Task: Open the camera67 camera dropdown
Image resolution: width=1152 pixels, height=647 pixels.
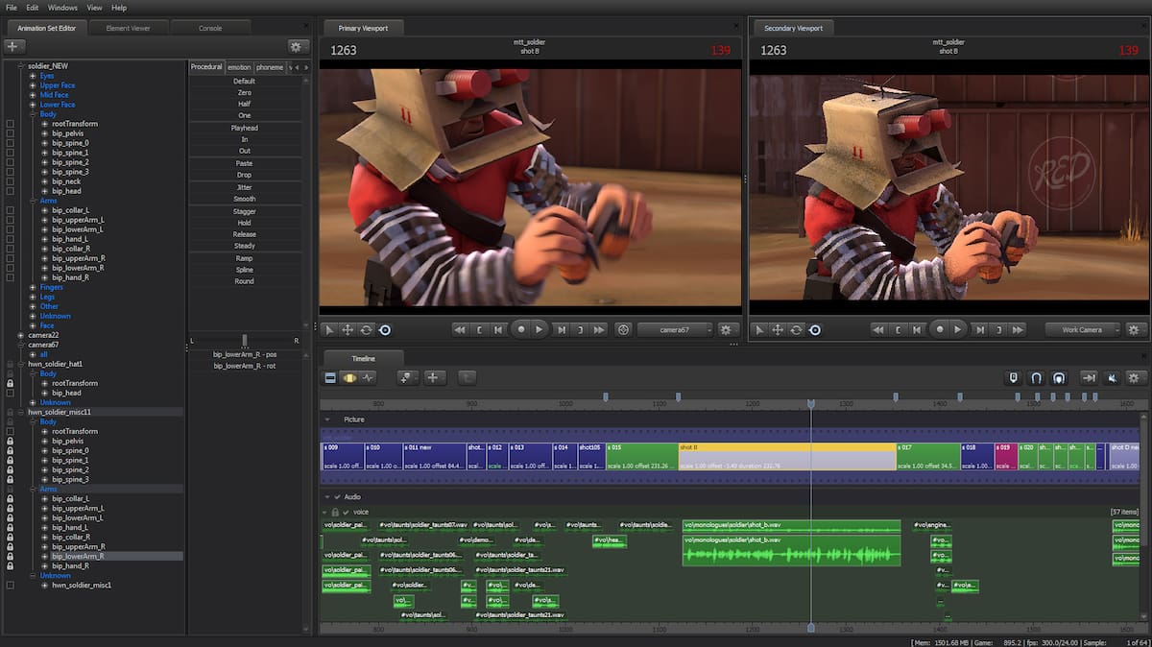Action: 675,329
